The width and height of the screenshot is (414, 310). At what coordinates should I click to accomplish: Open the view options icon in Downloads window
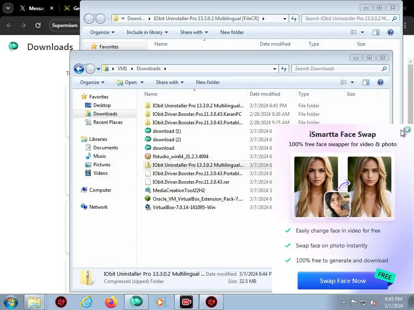344,82
